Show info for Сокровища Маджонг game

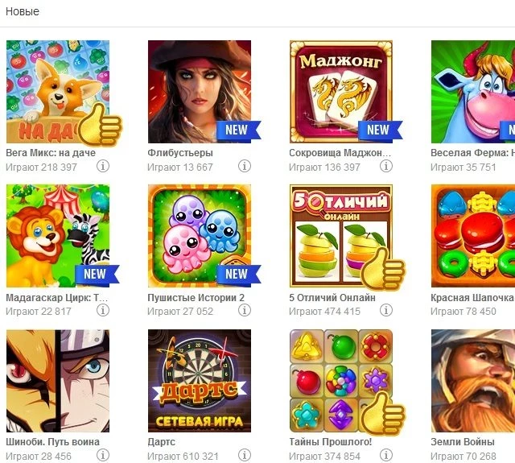pos(386,166)
